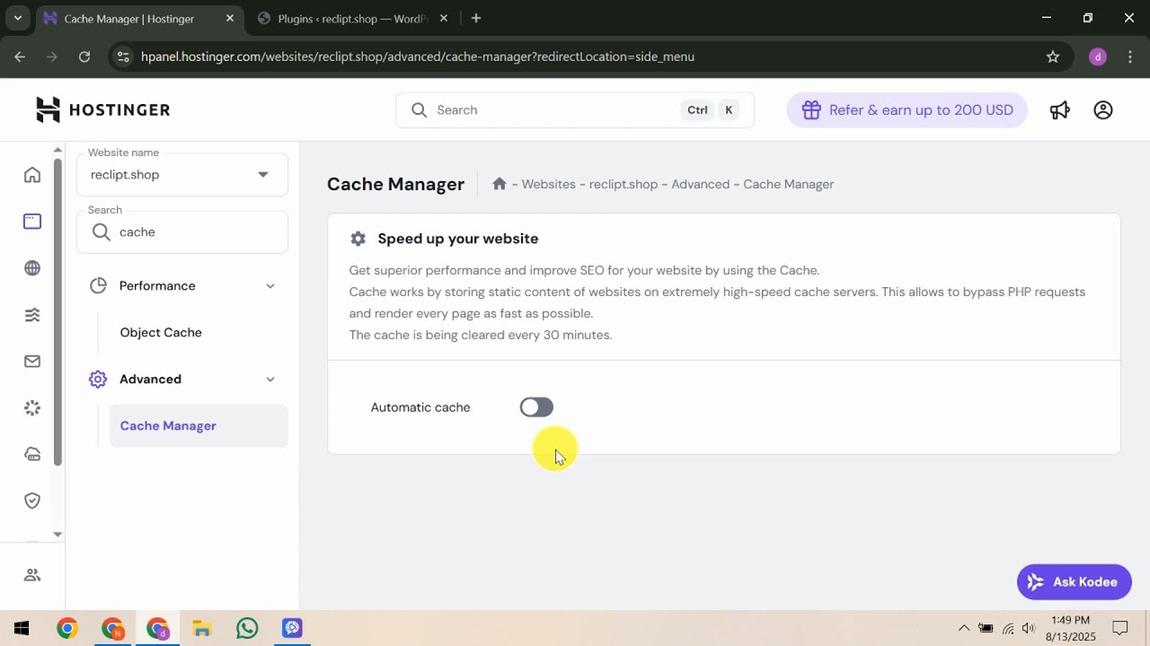Viewport: 1150px width, 646px height.
Task: Click the Hostinger logo
Action: coord(103,109)
